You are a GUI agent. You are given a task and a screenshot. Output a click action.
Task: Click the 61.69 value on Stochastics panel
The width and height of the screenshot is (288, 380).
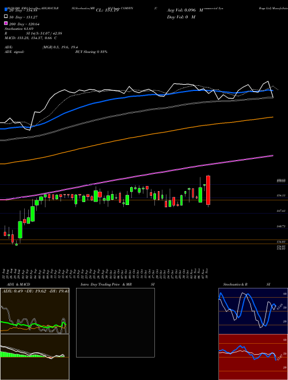[279, 306]
